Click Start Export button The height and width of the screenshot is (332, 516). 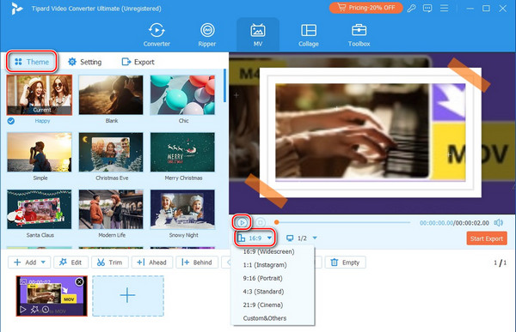[x=487, y=238]
